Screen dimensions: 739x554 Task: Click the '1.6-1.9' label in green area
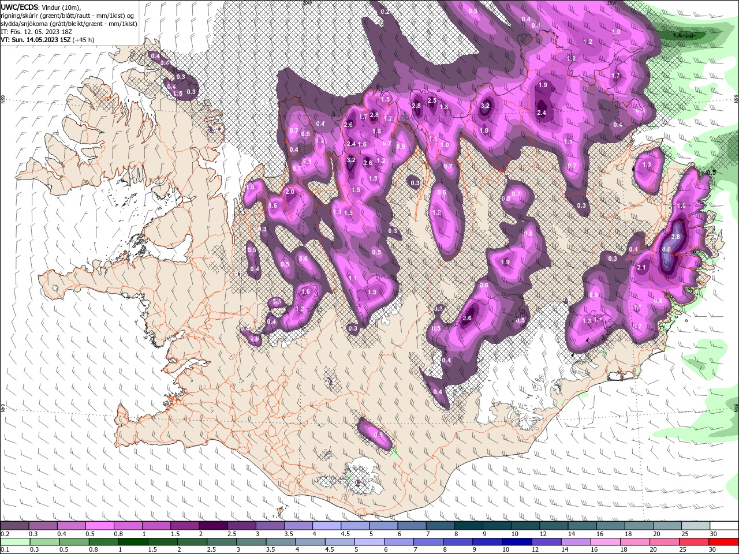684,35
